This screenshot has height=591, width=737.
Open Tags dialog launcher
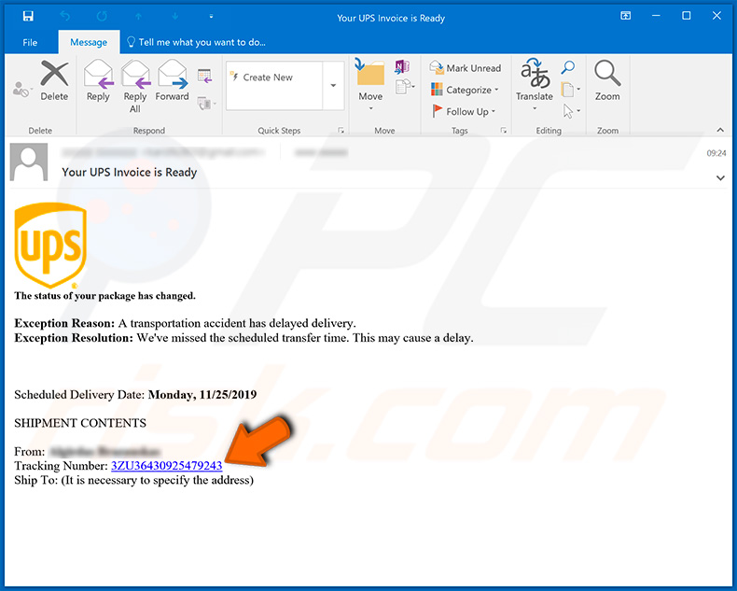[x=504, y=131]
